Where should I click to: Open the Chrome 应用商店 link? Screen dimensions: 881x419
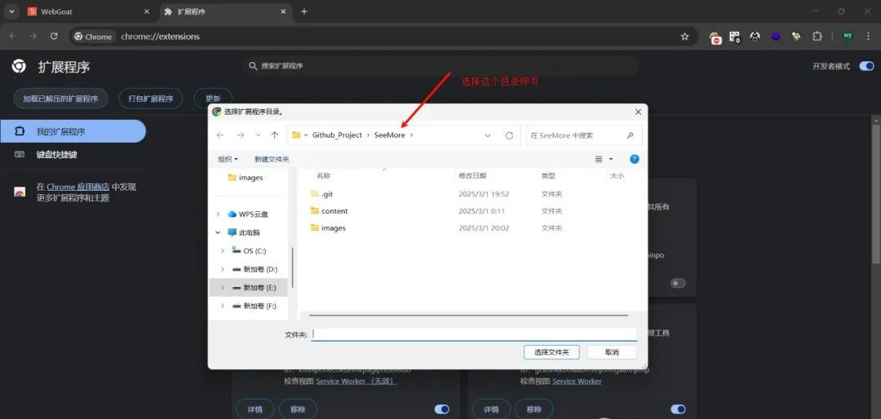(x=77, y=187)
